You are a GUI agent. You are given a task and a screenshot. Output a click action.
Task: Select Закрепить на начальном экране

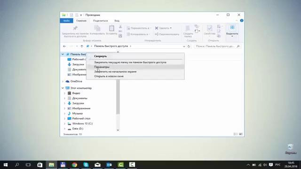[115, 71]
